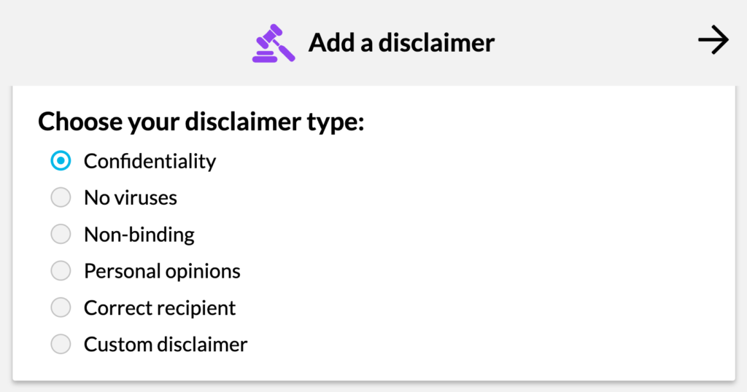747x392 pixels.
Task: Click the blue dot inside the Confidentiality radio
Action: coord(61,161)
